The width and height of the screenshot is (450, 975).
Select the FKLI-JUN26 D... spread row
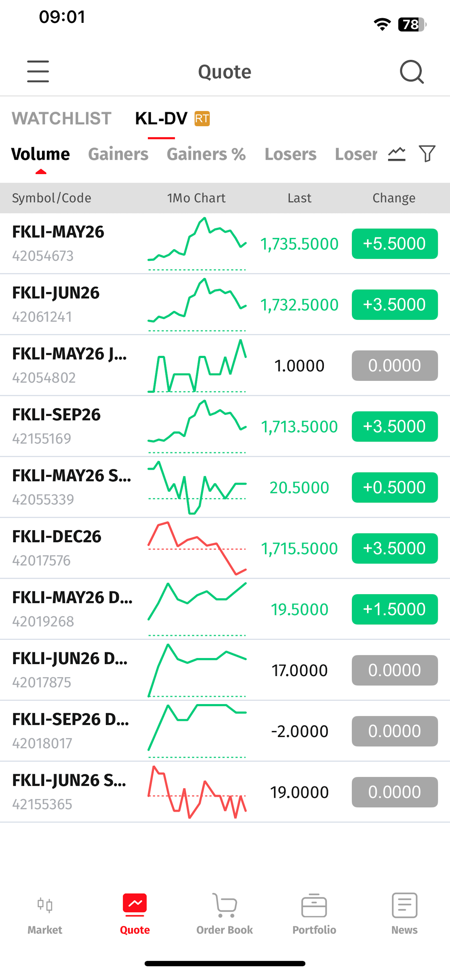point(225,670)
